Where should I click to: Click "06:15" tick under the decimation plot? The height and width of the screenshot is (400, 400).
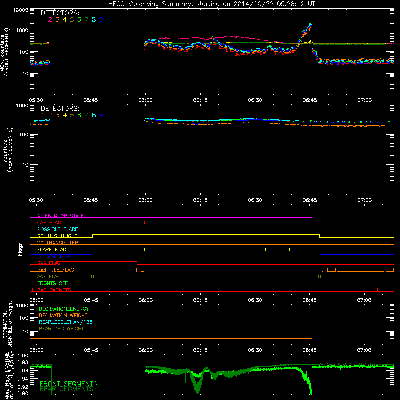[200, 350]
